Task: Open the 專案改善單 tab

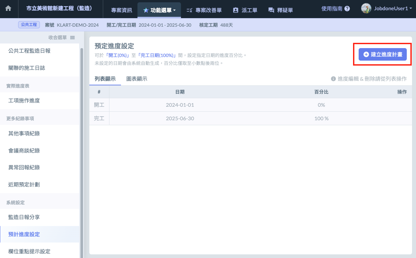Action: tap(204, 10)
